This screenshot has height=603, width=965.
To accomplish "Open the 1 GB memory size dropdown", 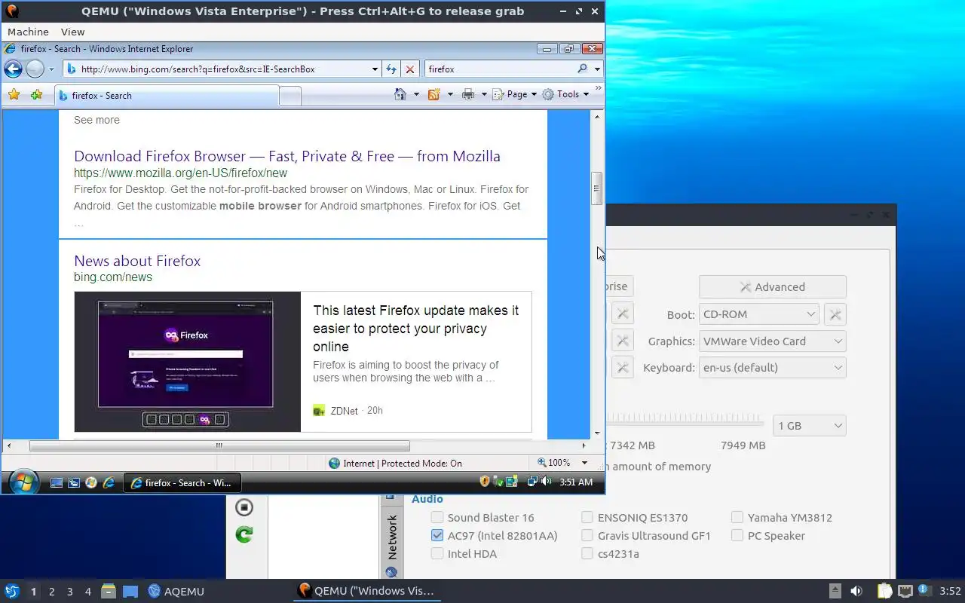I will coord(810,425).
